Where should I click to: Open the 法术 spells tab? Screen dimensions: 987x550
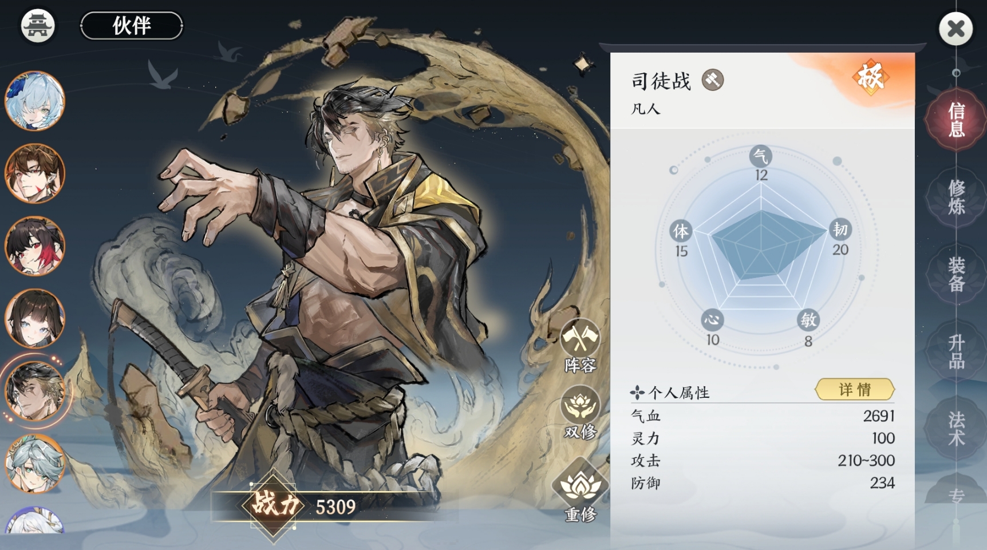[x=956, y=429]
